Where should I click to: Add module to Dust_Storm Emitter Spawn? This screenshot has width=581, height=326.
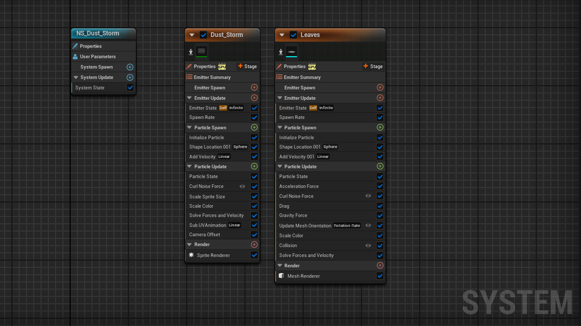click(x=254, y=87)
